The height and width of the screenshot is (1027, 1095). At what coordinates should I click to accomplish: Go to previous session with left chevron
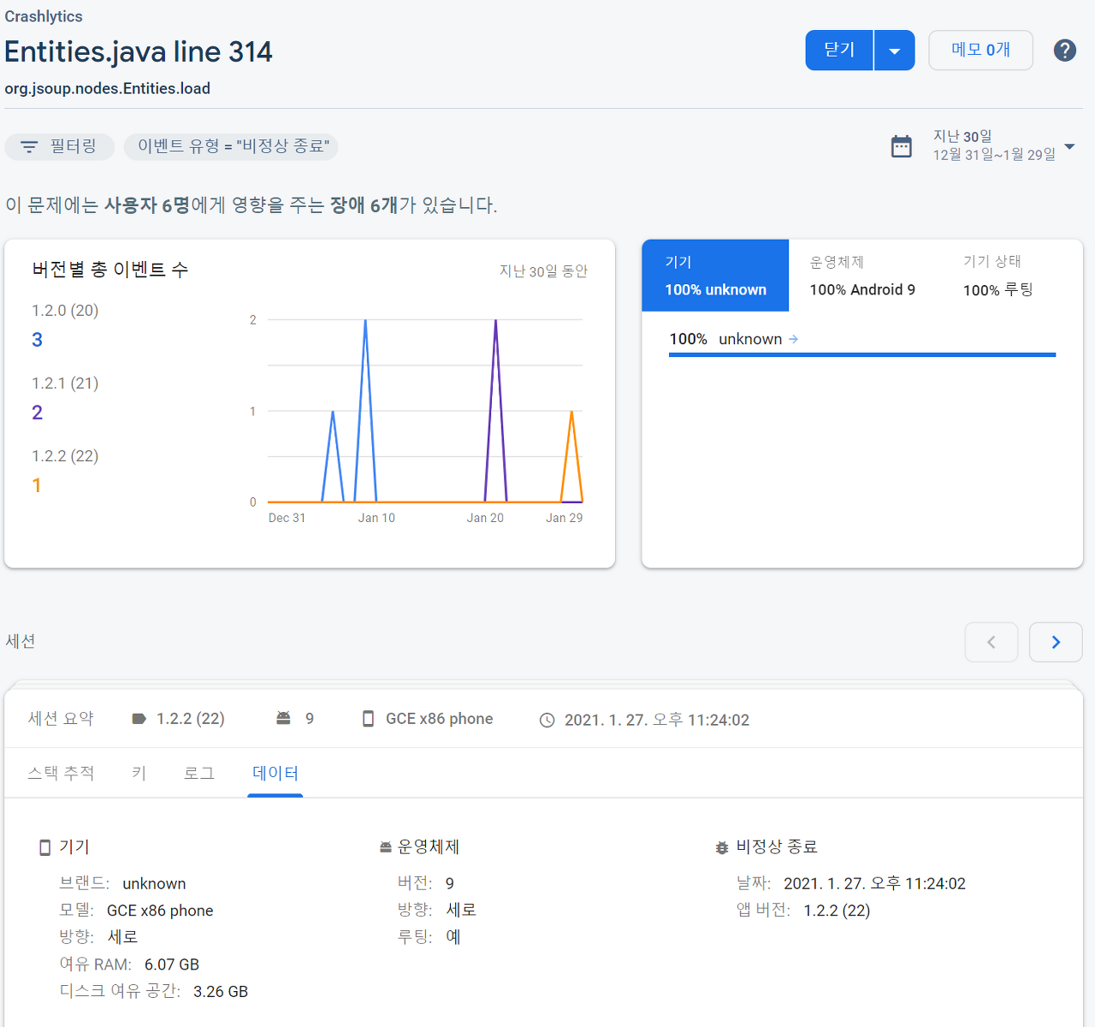991,642
